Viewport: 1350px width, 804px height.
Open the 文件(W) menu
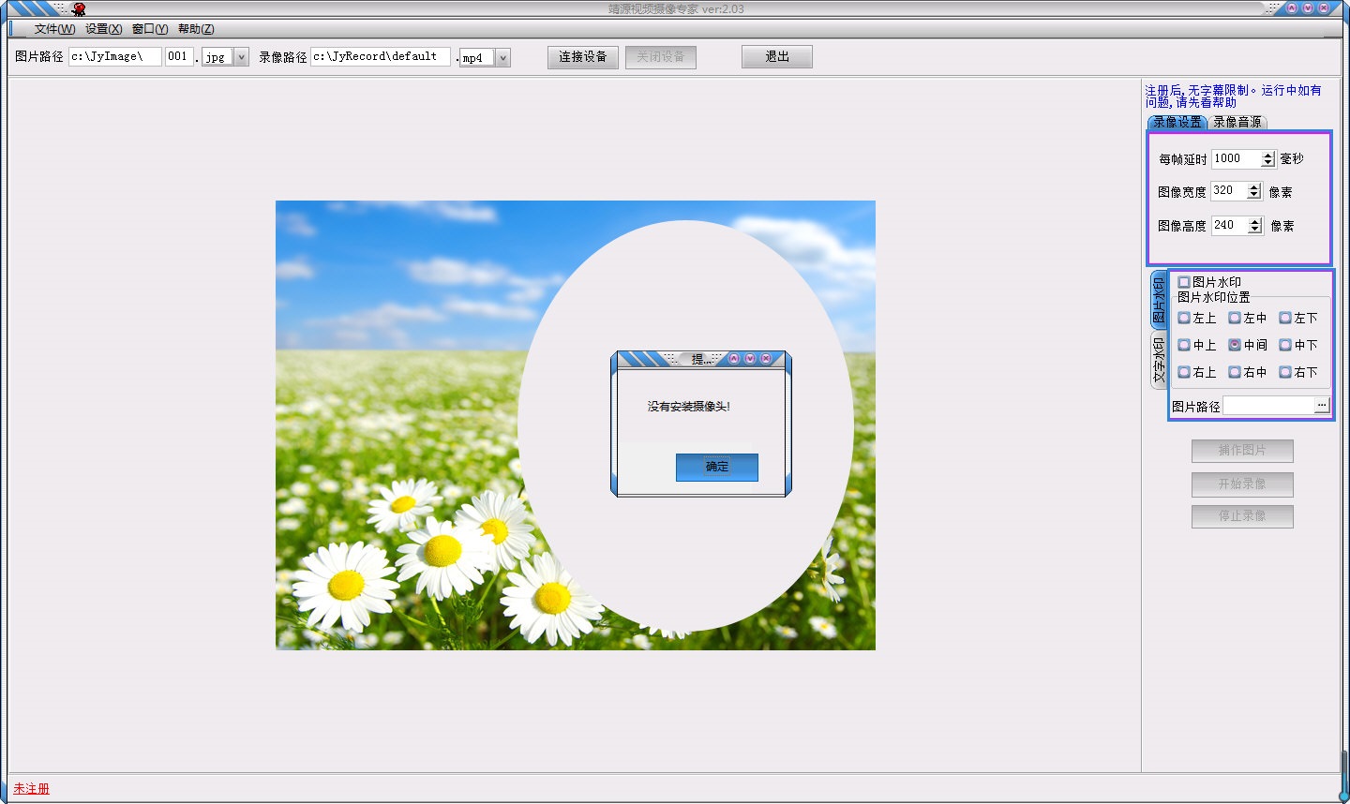(54, 29)
